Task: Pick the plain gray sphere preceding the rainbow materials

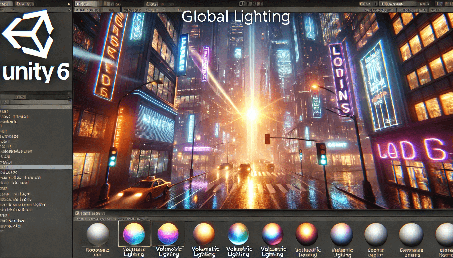Action: click(98, 234)
